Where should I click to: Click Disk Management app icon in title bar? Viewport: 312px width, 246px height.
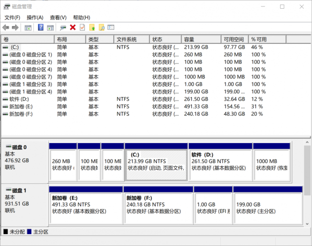(7, 6)
